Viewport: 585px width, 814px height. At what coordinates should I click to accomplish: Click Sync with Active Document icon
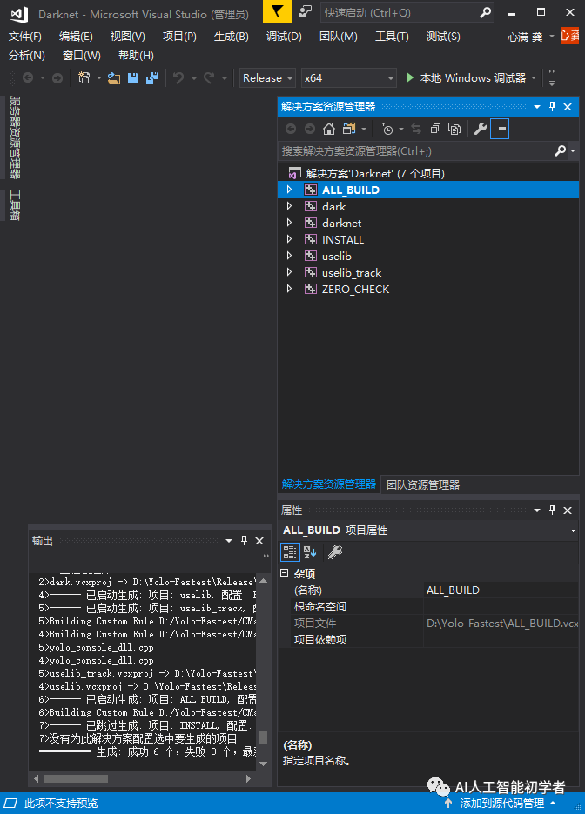pyautogui.click(x=416, y=129)
